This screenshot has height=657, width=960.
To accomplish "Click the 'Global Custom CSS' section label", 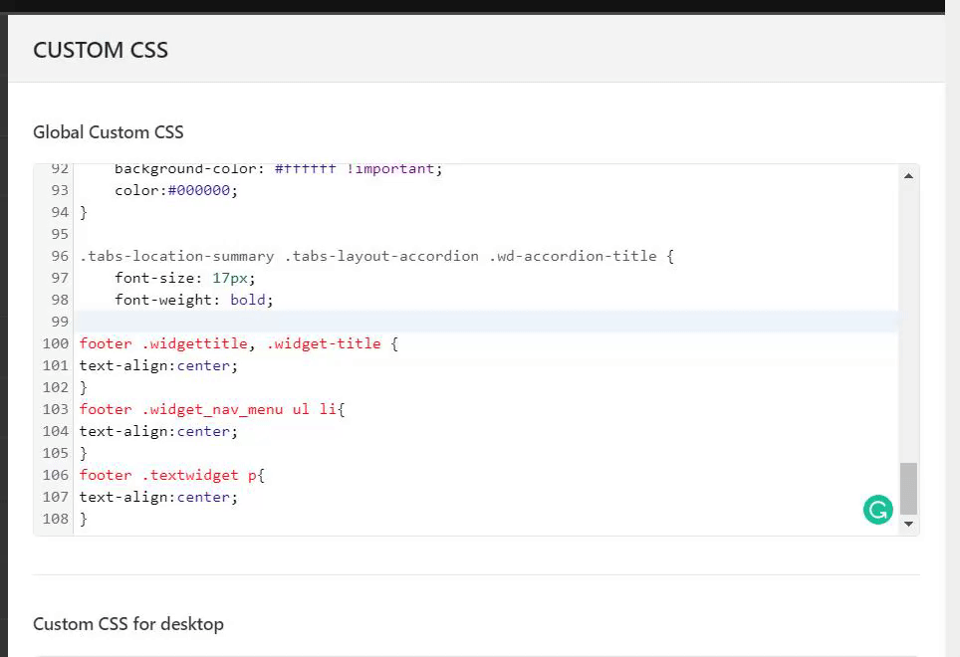I will point(109,132).
